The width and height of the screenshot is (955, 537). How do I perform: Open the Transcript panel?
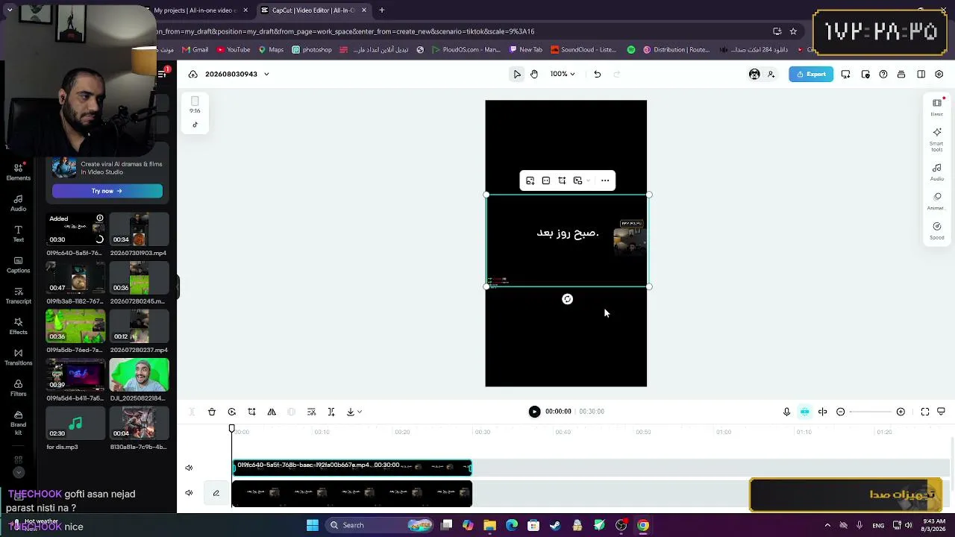click(18, 295)
